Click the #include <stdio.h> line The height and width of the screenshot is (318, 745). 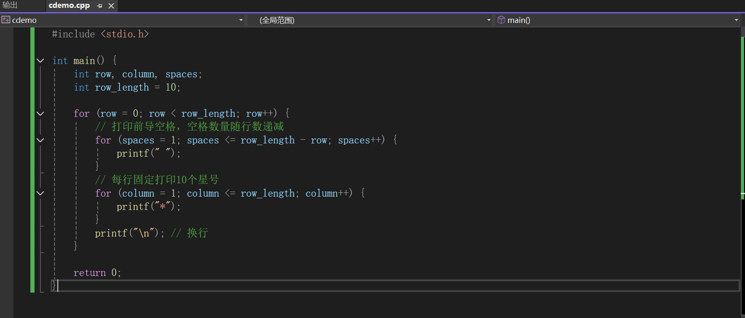[x=100, y=34]
